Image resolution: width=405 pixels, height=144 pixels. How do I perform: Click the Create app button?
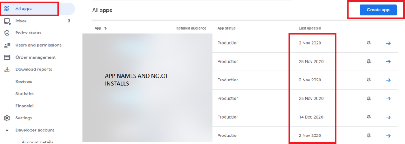[378, 10]
